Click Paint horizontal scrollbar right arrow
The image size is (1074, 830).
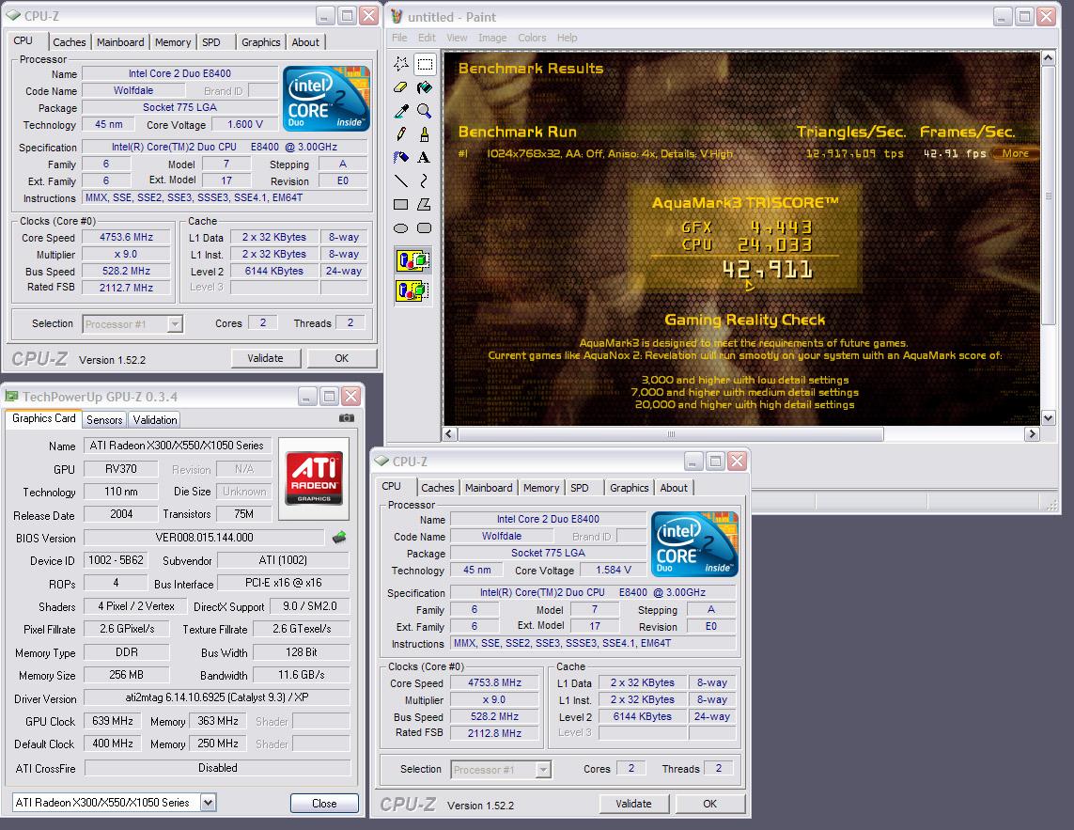[x=1033, y=434]
